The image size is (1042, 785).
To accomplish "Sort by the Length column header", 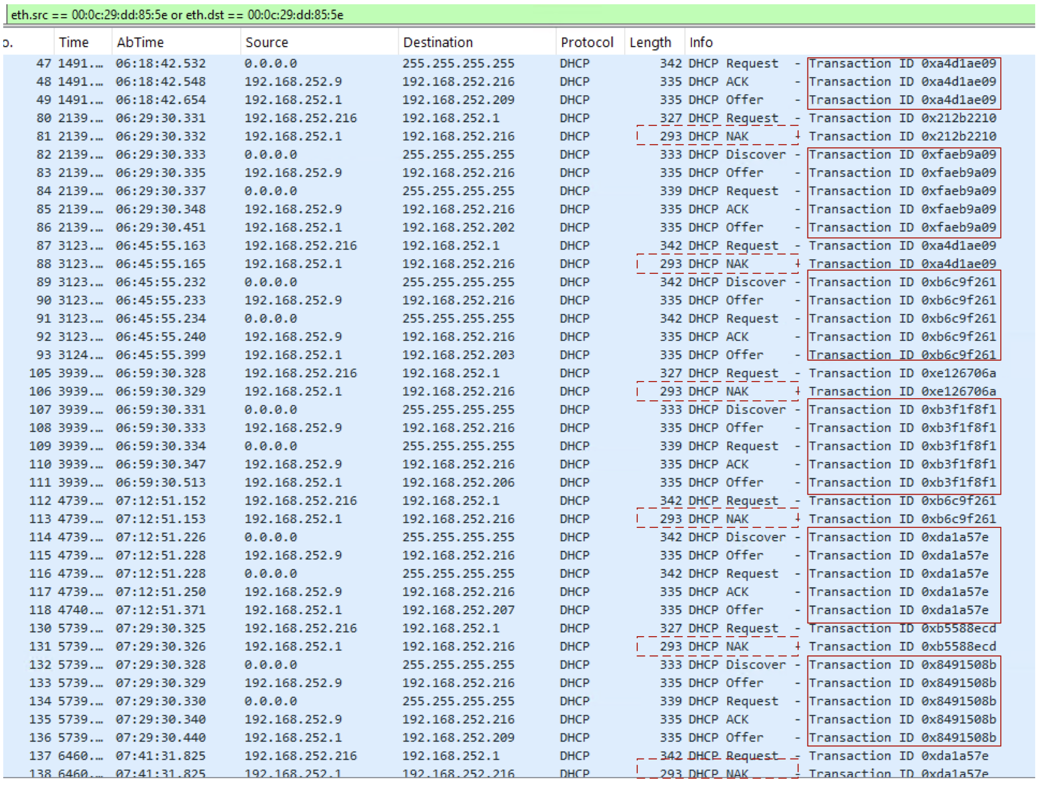I will [654, 42].
